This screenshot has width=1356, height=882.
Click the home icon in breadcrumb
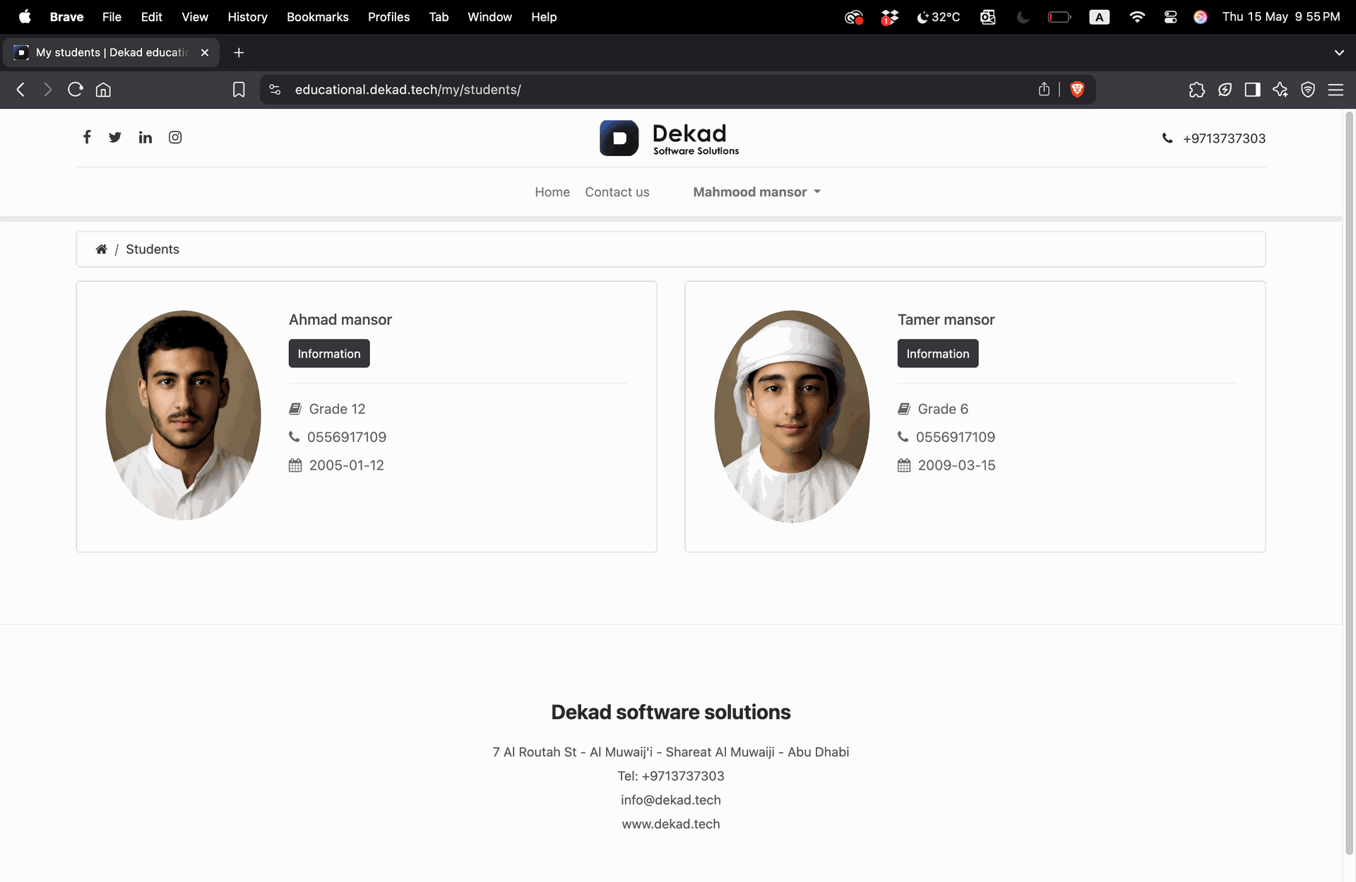[102, 249]
